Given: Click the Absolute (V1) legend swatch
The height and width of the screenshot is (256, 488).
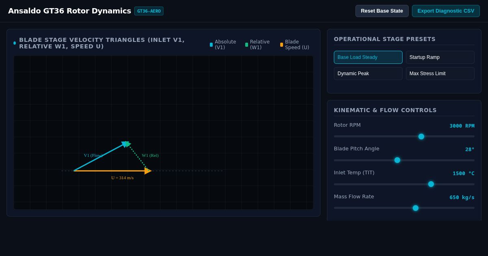Looking at the screenshot, I should pos(211,45).
